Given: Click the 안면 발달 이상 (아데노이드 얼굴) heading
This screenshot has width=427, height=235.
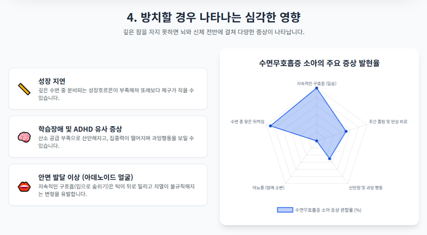Looking at the screenshot, I should coord(85,177).
